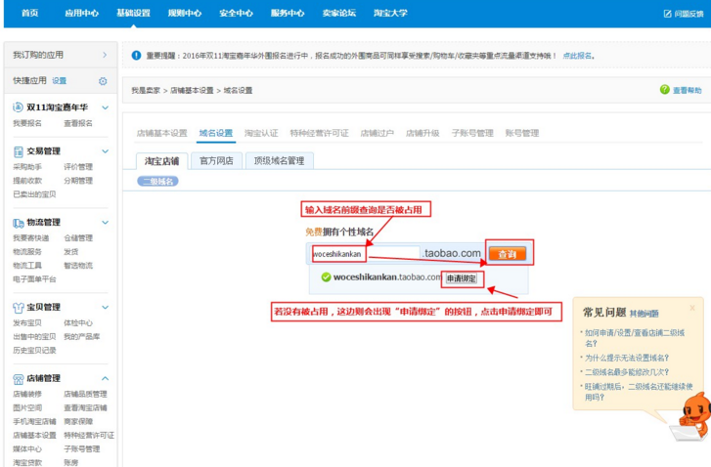Click the 问题反馈 edit icon
This screenshot has width=711, height=467.
667,14
